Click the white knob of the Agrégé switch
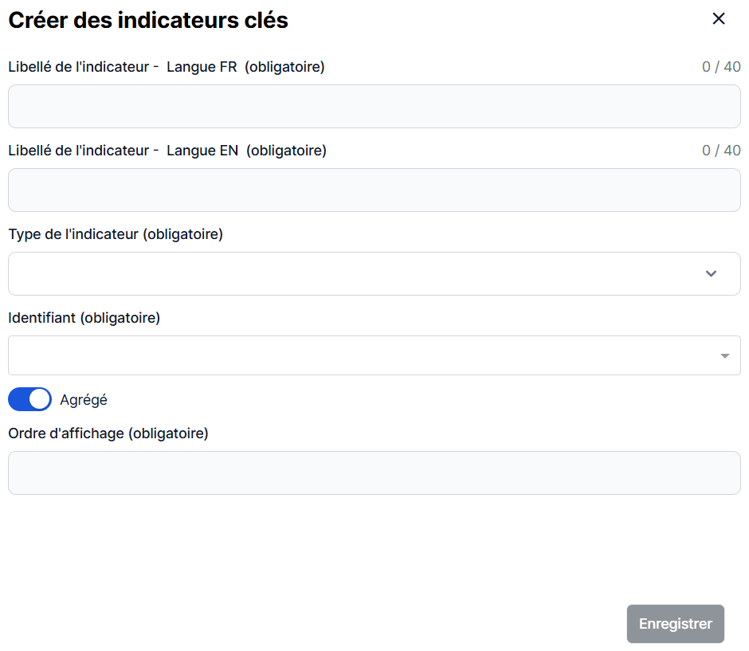 [x=40, y=399]
